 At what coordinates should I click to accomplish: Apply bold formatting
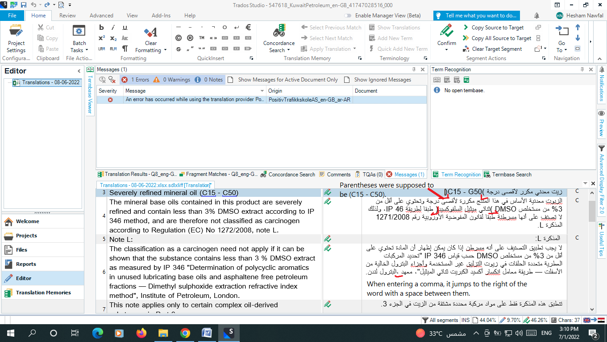pos(101,27)
